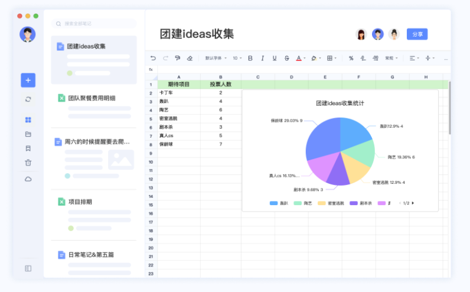Click the sync refresh sidebar icon
Screen dimensions: 470x292
tap(28, 99)
